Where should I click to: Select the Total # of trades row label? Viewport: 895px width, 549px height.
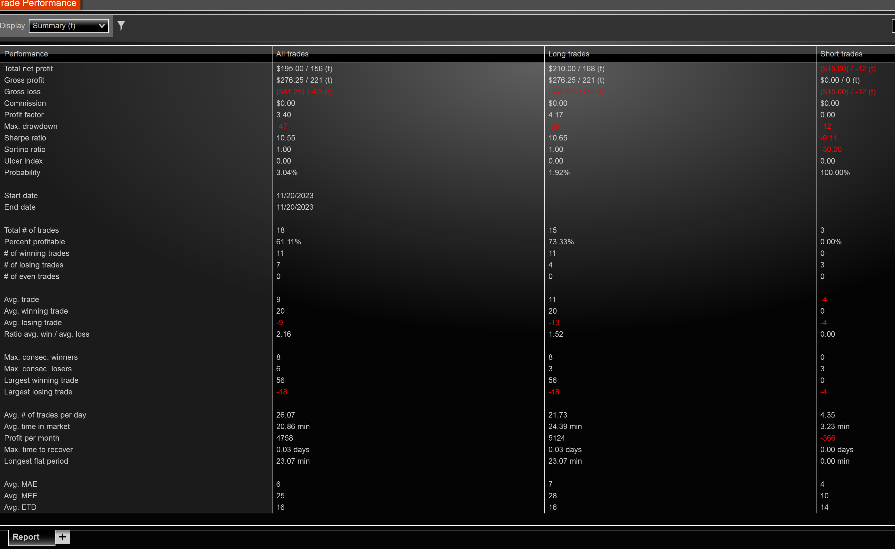[32, 230]
